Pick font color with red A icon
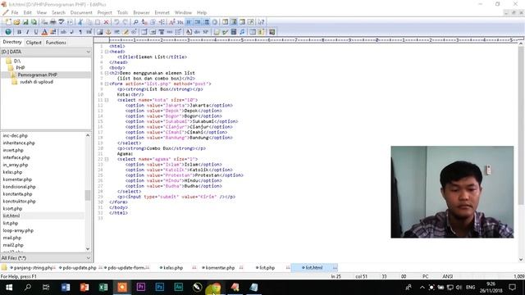 pyautogui.click(x=44, y=32)
